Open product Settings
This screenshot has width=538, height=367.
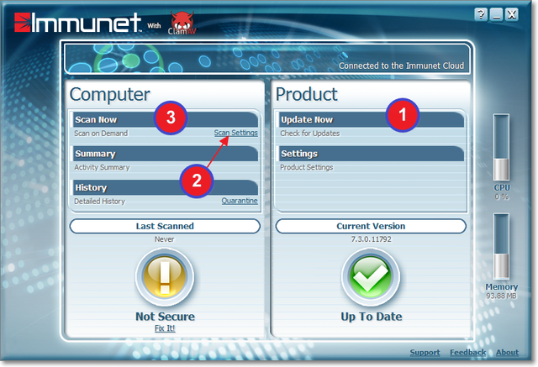298,154
